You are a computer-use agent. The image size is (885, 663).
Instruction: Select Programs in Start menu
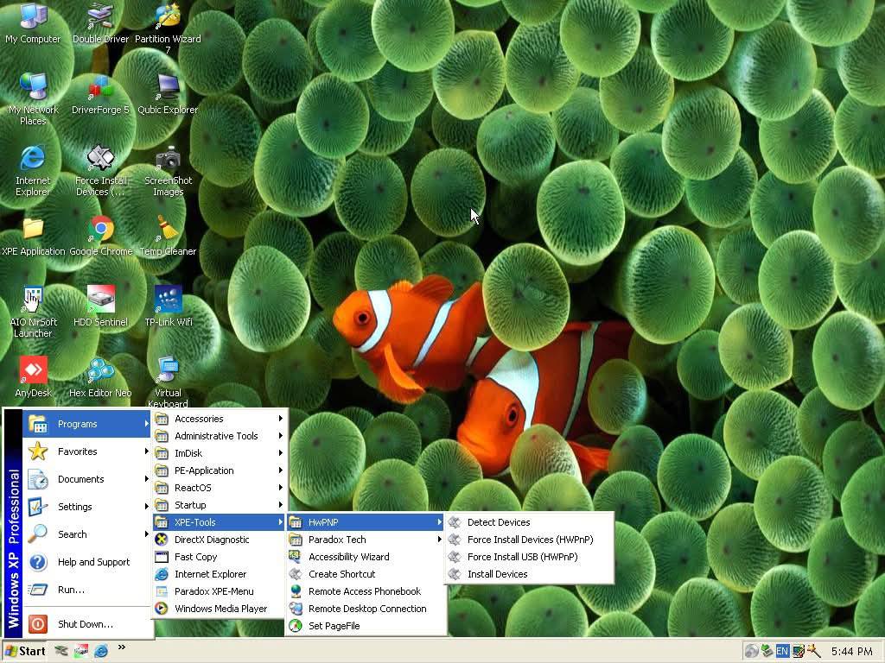tap(87, 424)
